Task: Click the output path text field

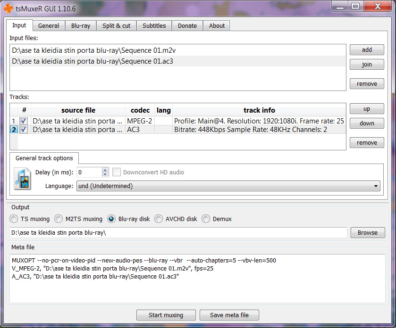Action: point(178,232)
